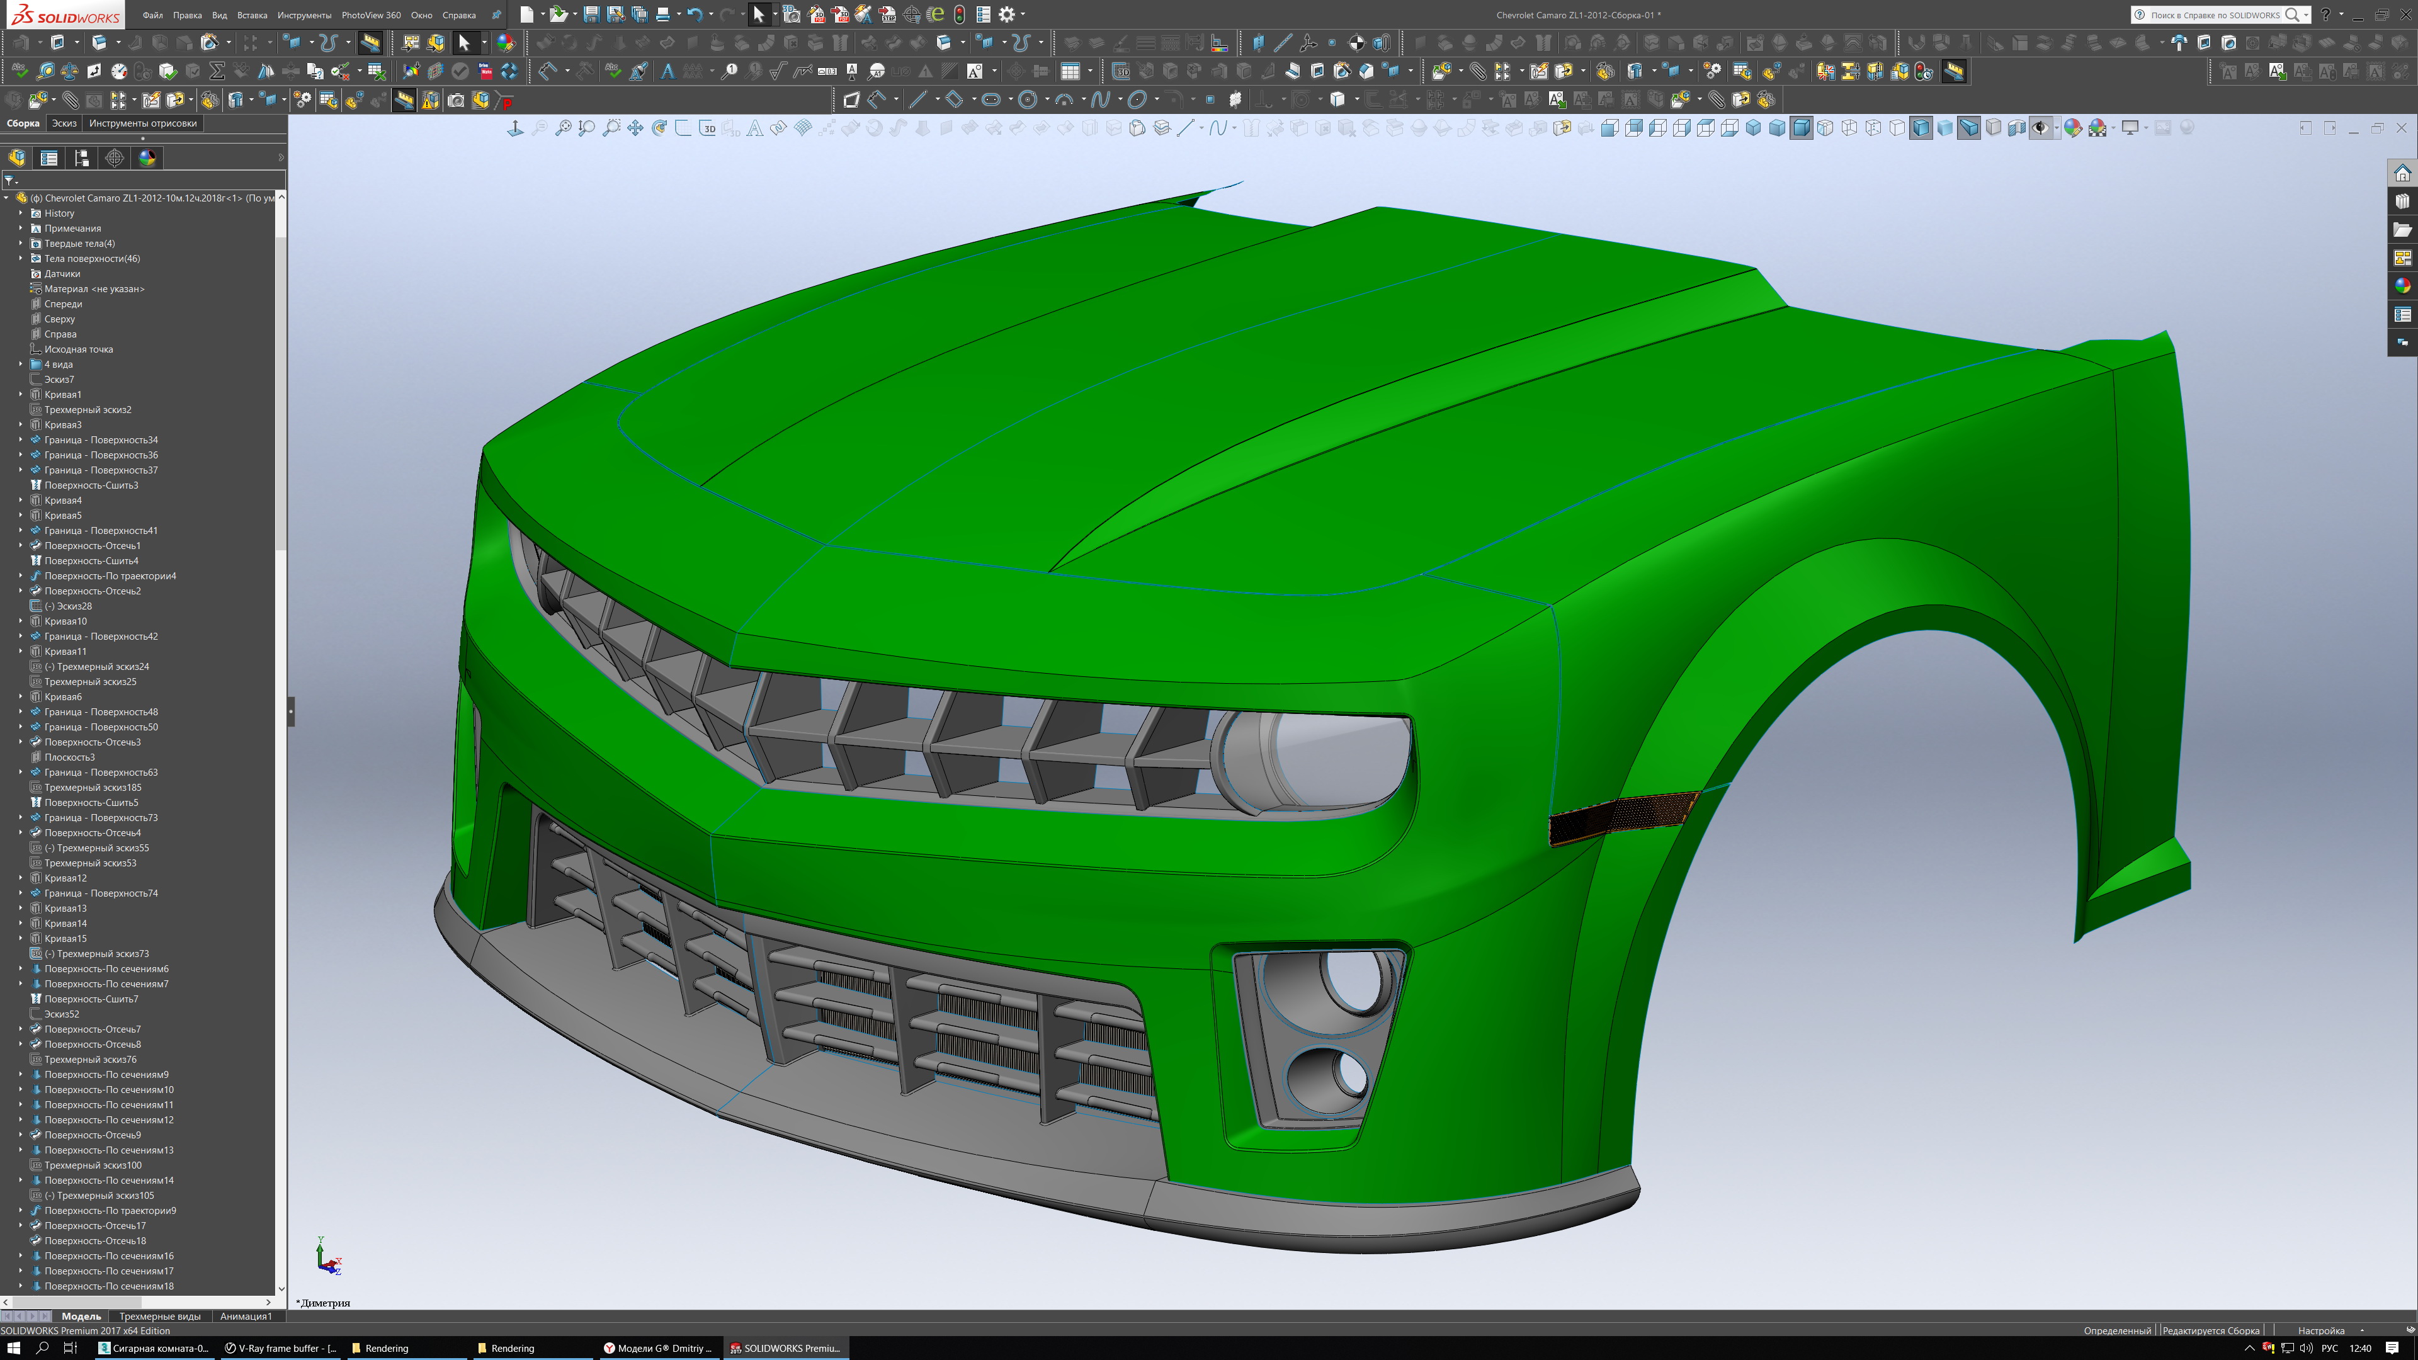Open the Options gear icon
2418x1360 pixels.
click(1006, 14)
